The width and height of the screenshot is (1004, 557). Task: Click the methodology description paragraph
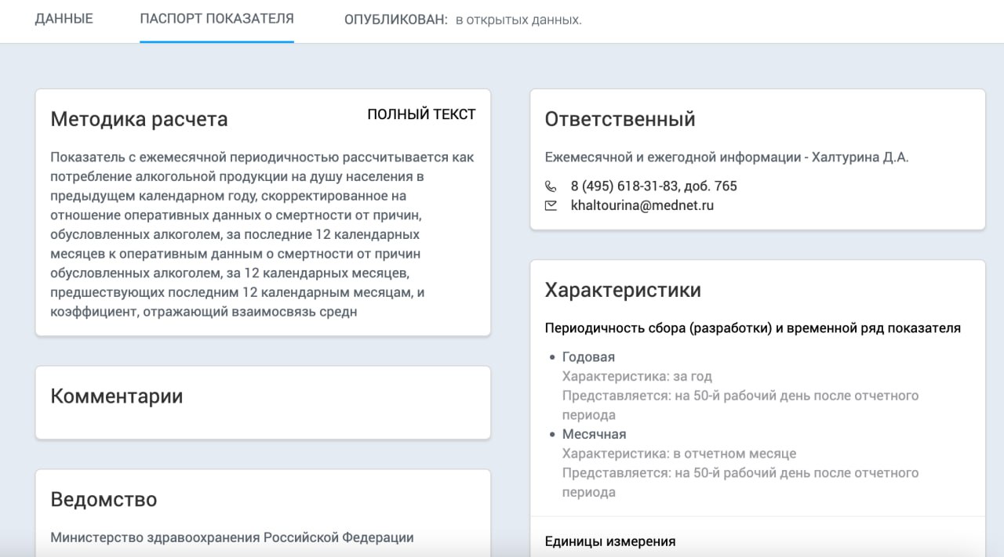coord(262,234)
